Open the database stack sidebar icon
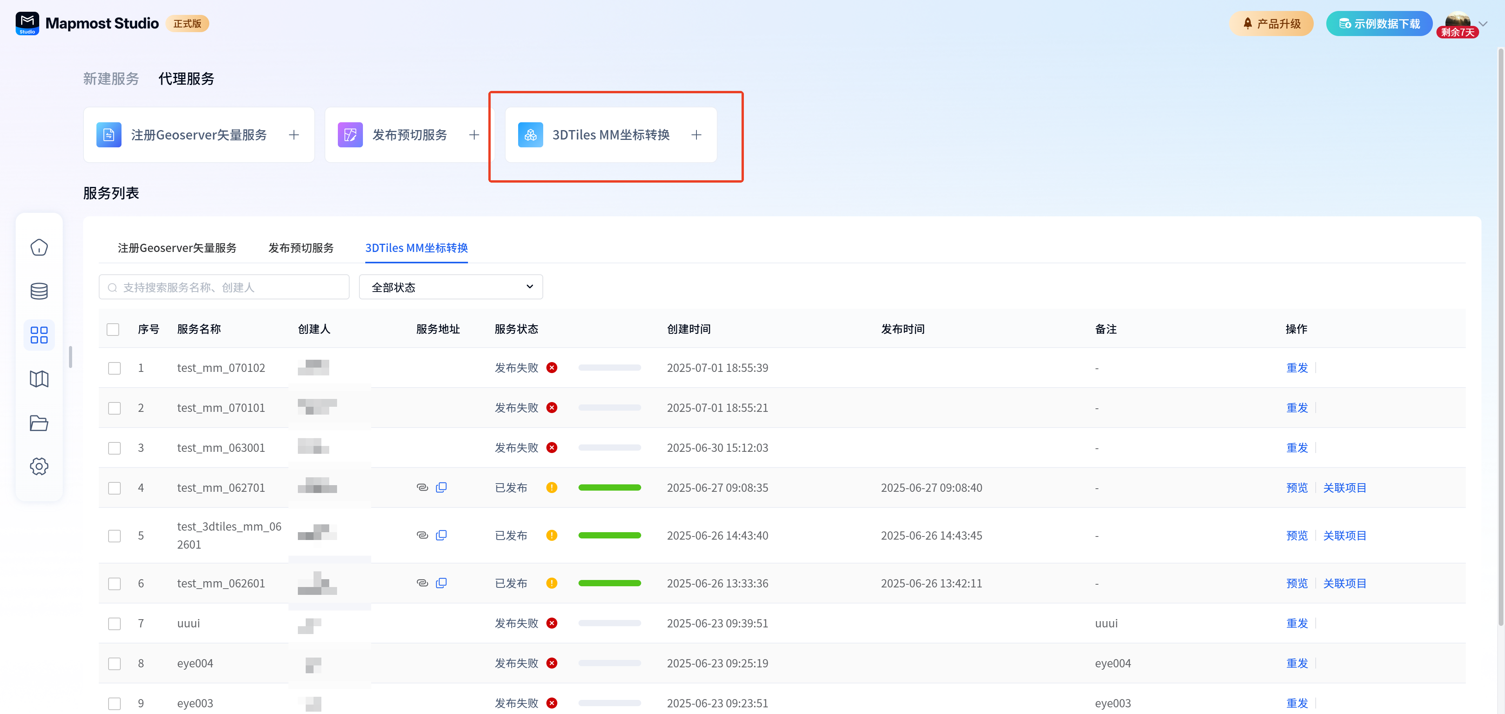 coord(38,291)
